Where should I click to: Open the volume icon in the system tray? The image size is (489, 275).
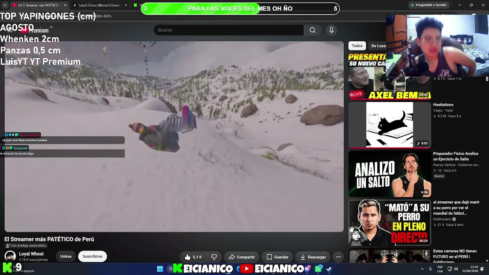(455, 269)
